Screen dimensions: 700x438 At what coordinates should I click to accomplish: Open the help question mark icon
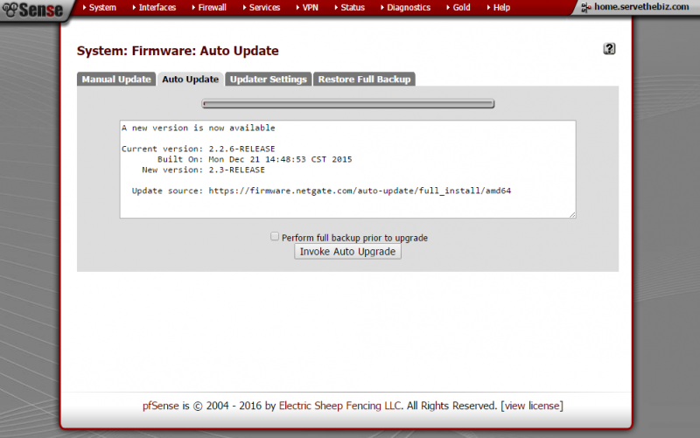609,49
